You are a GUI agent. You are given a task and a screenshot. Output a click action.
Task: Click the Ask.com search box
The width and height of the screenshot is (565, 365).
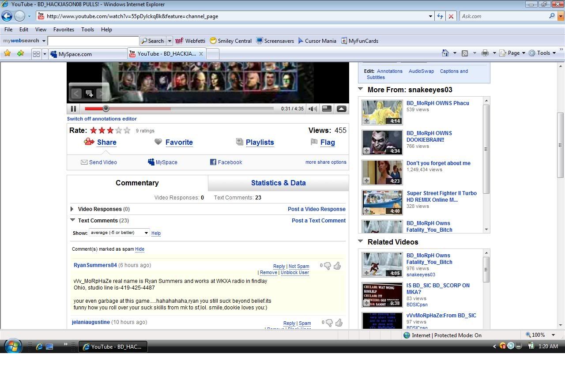[x=503, y=16]
